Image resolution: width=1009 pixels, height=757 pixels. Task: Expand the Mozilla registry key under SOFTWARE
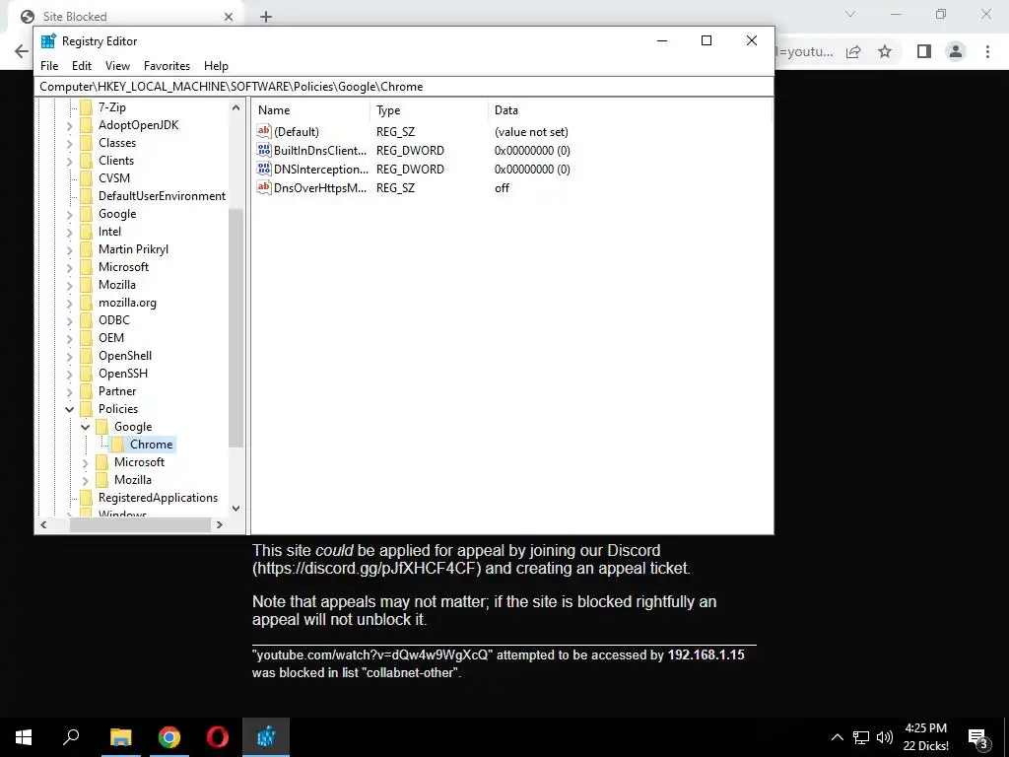[x=70, y=286]
